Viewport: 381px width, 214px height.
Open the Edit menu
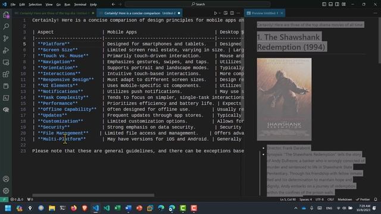point(22,4)
